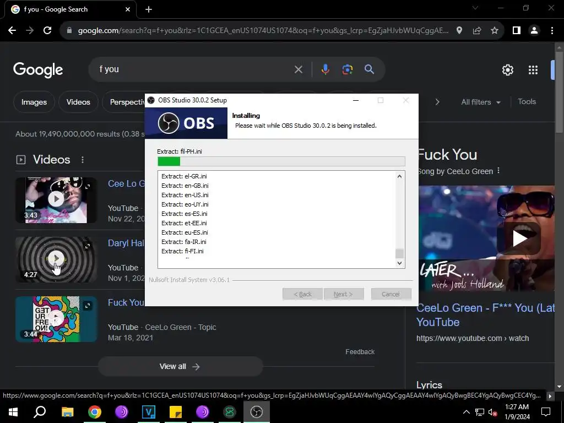Click the location pin icon in address bar
The image size is (564, 423).
tap(459, 31)
